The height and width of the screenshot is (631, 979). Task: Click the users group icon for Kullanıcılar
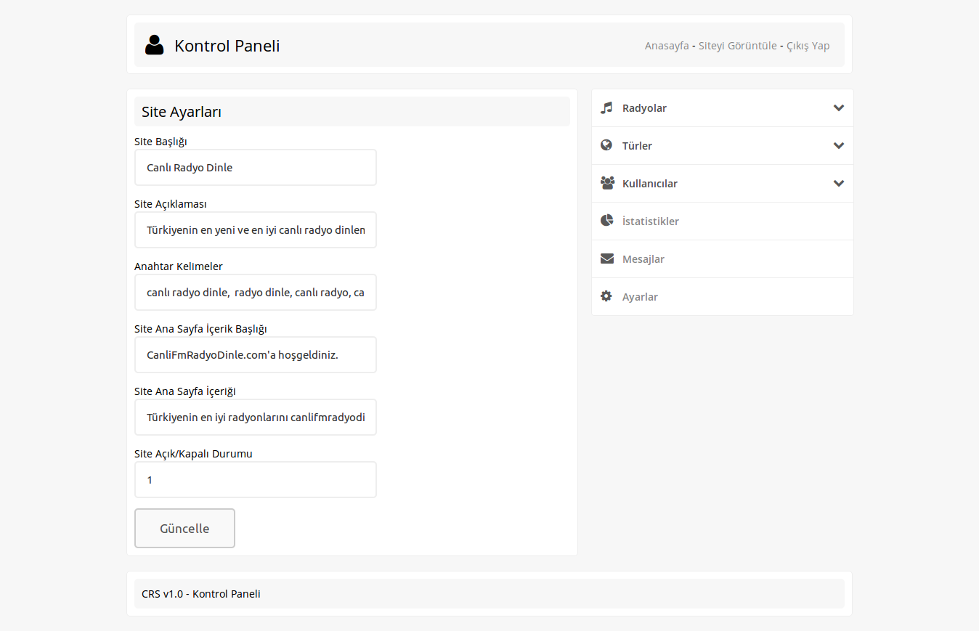pyautogui.click(x=607, y=183)
